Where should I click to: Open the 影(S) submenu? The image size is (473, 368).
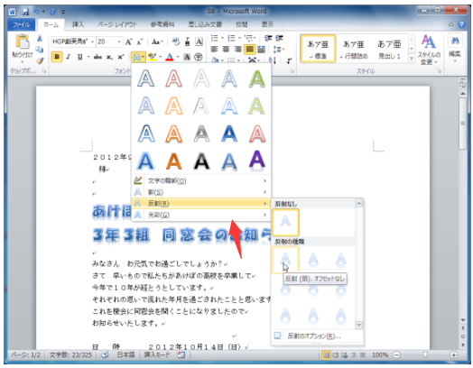(201, 192)
